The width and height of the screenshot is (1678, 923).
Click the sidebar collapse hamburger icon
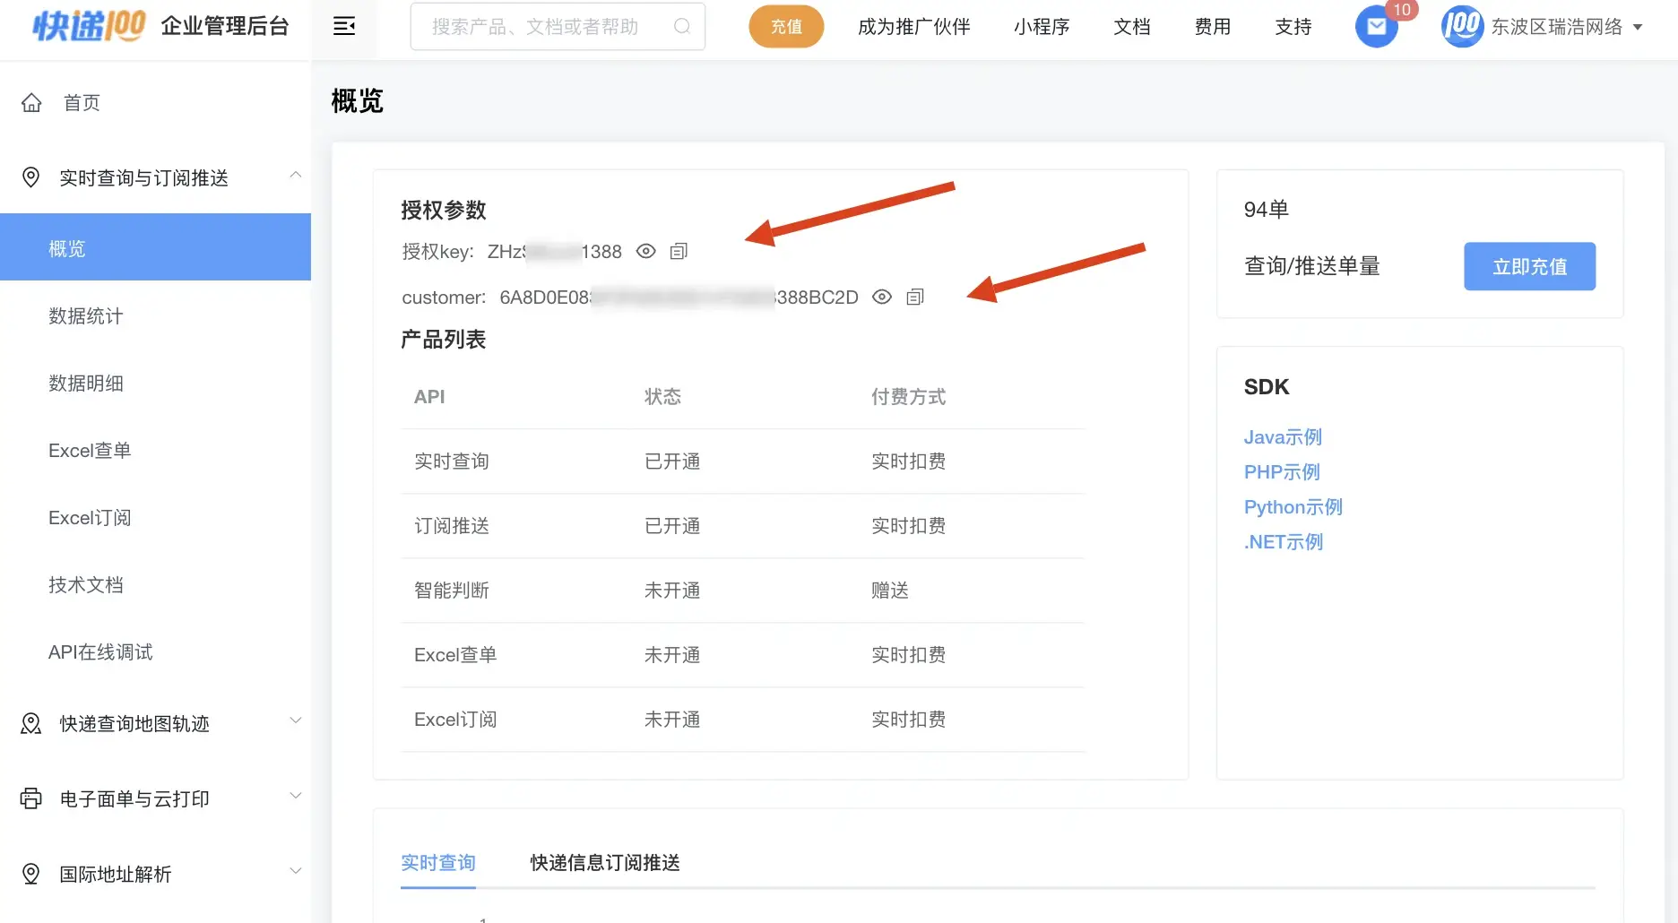coord(344,27)
